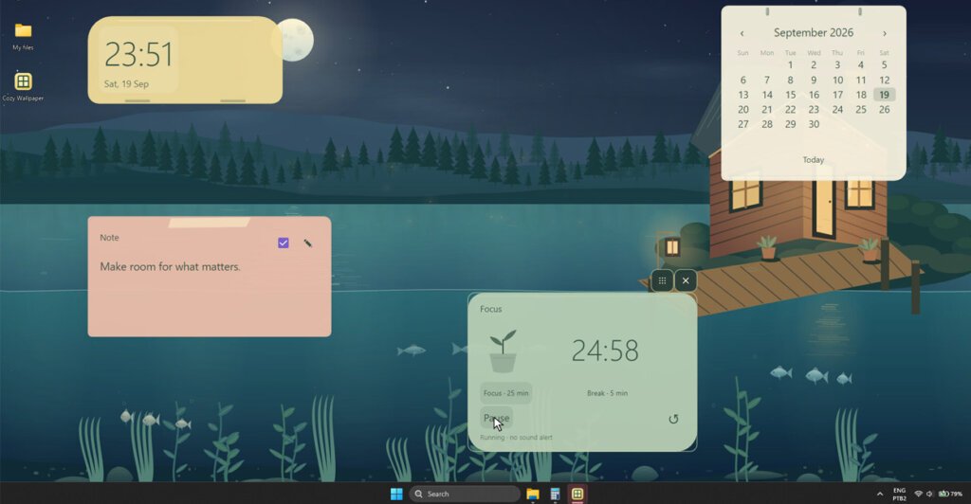This screenshot has height=504, width=971.
Task: Click the Running - no sound alert status
Action: pyautogui.click(x=516, y=438)
